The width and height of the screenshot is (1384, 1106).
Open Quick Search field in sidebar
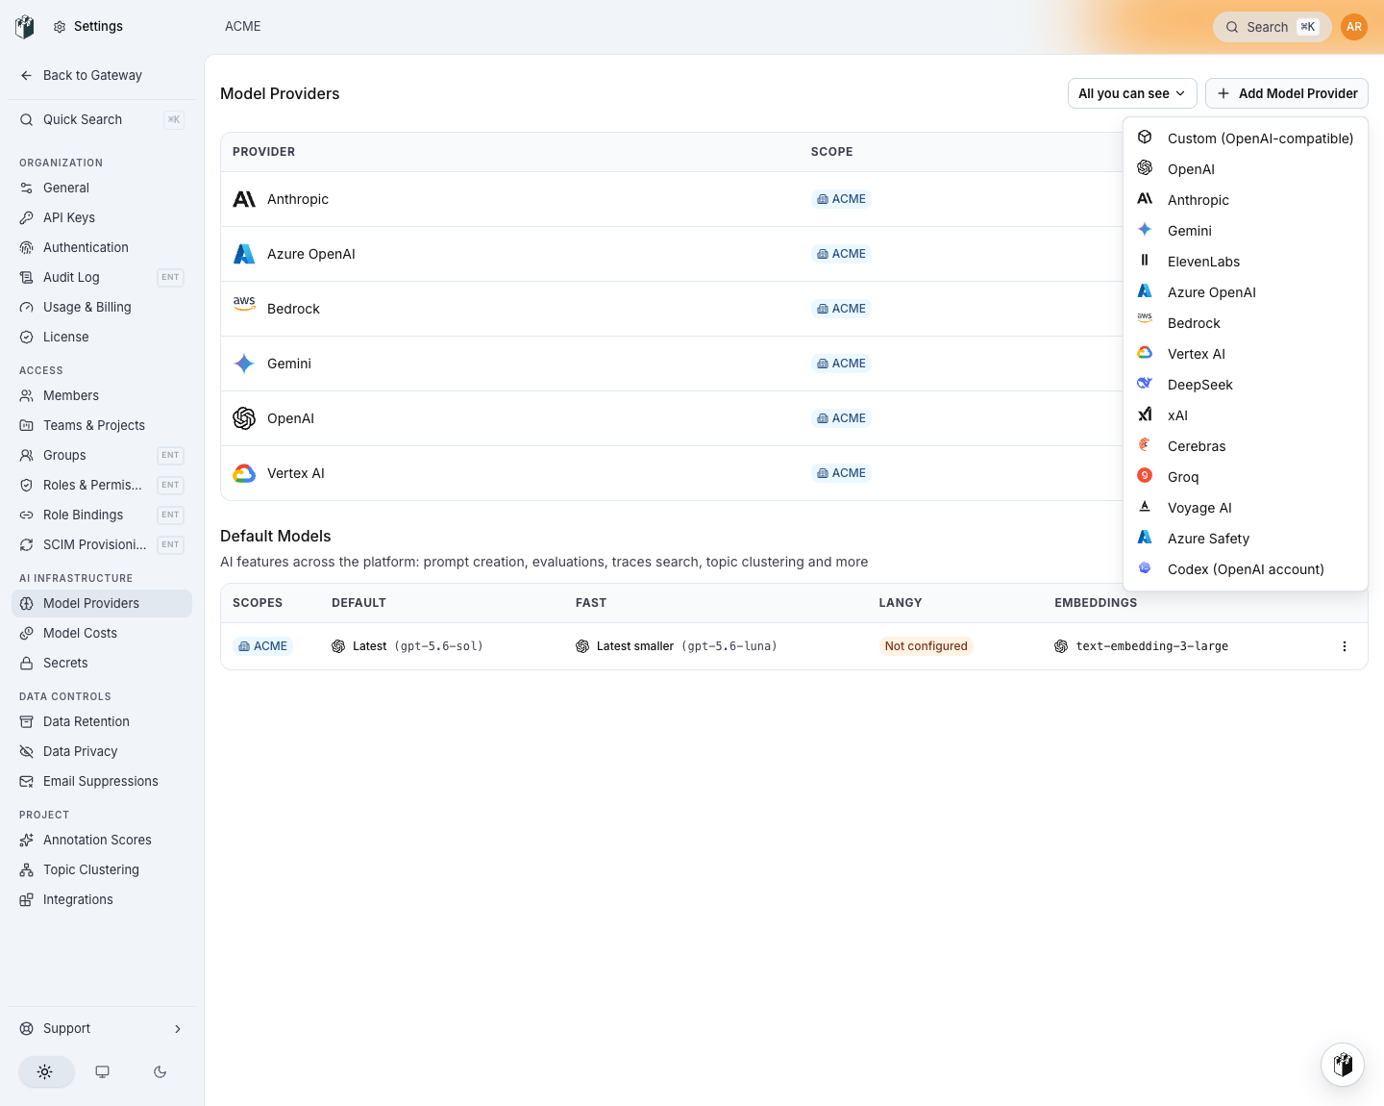tap(102, 120)
